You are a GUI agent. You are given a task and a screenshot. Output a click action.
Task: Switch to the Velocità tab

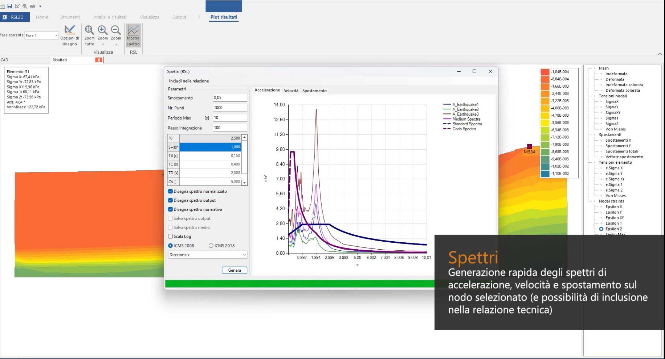pyautogui.click(x=291, y=91)
